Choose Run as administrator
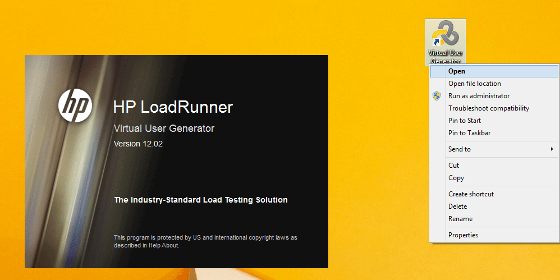 (x=494, y=96)
